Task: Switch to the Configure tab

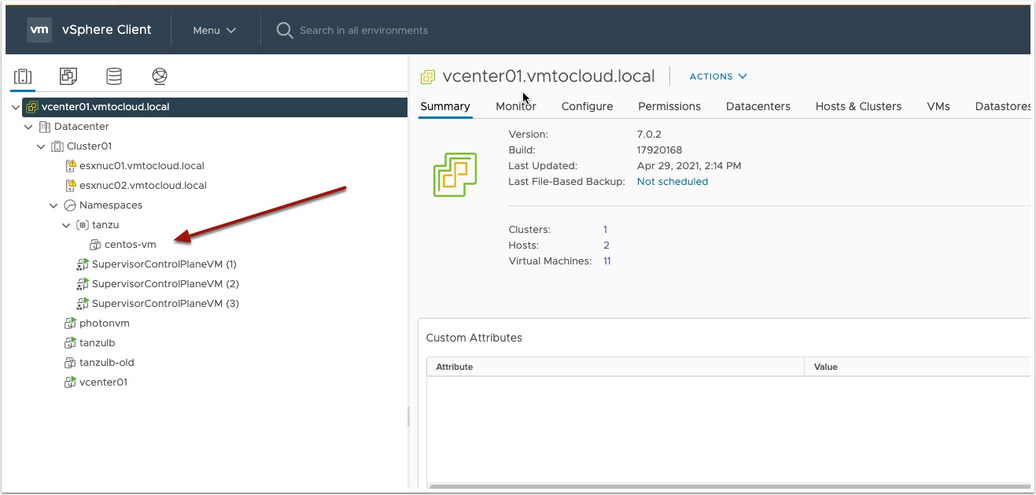Action: click(x=587, y=106)
